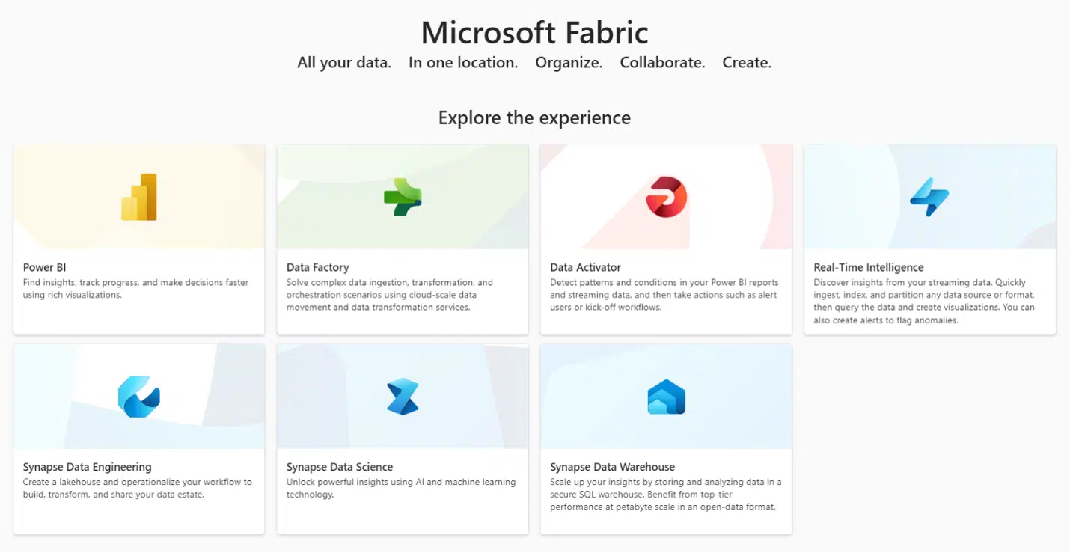Open the Power BI card title
Viewport: 1070px width, 553px height.
pos(45,267)
